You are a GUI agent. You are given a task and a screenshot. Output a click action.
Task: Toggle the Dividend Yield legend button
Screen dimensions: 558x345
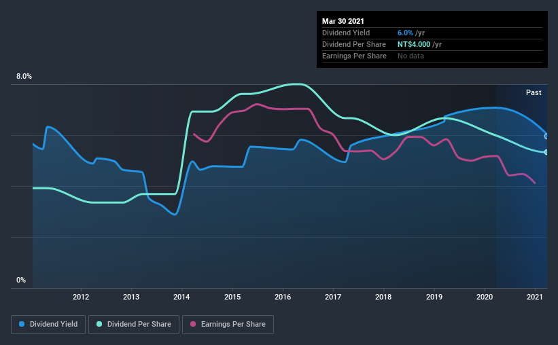48,325
